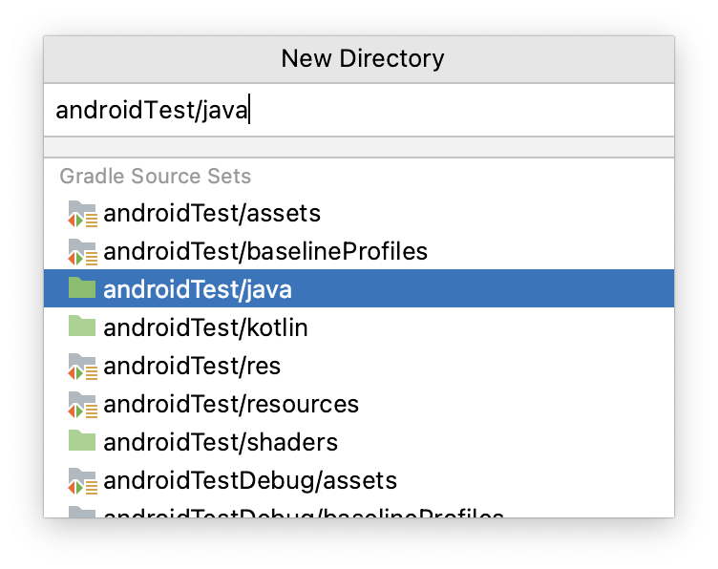718x569 pixels.
Task: Select partially visible androidTestDebug/baselineProfiles entry
Action: pyautogui.click(x=304, y=513)
